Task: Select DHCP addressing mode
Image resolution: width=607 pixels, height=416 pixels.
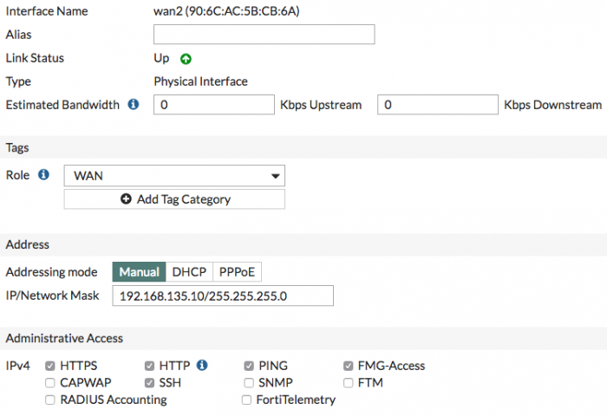Action: [189, 272]
